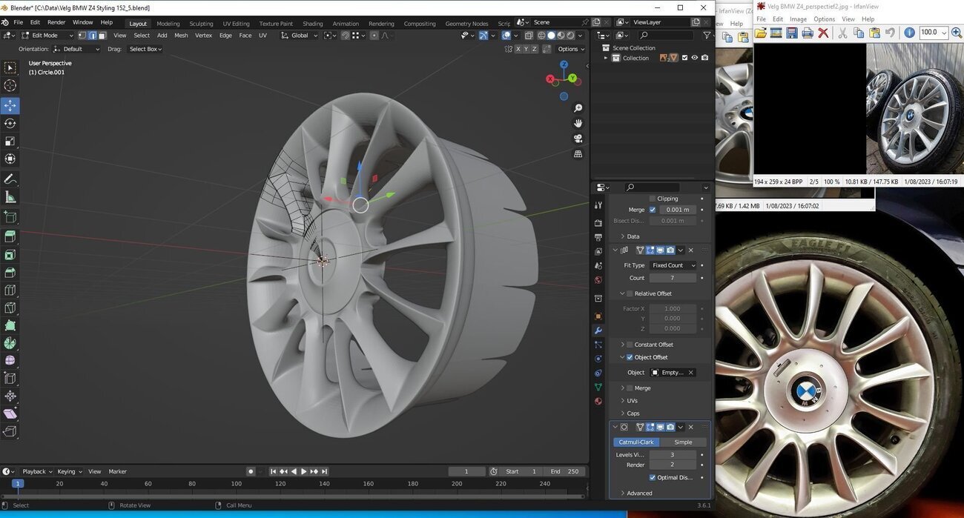
Task: Uncheck the Merge checkbox next to 0.001 m
Action: 653,210
